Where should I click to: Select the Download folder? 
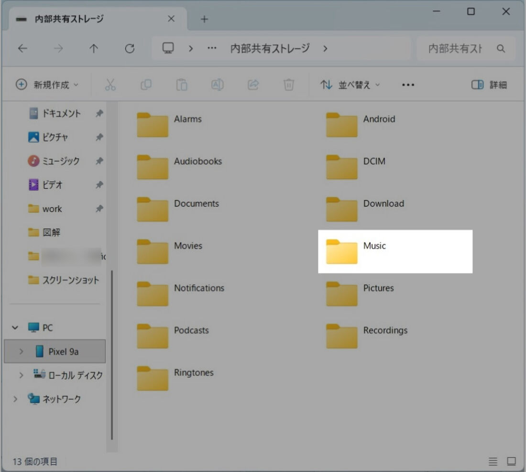365,209
